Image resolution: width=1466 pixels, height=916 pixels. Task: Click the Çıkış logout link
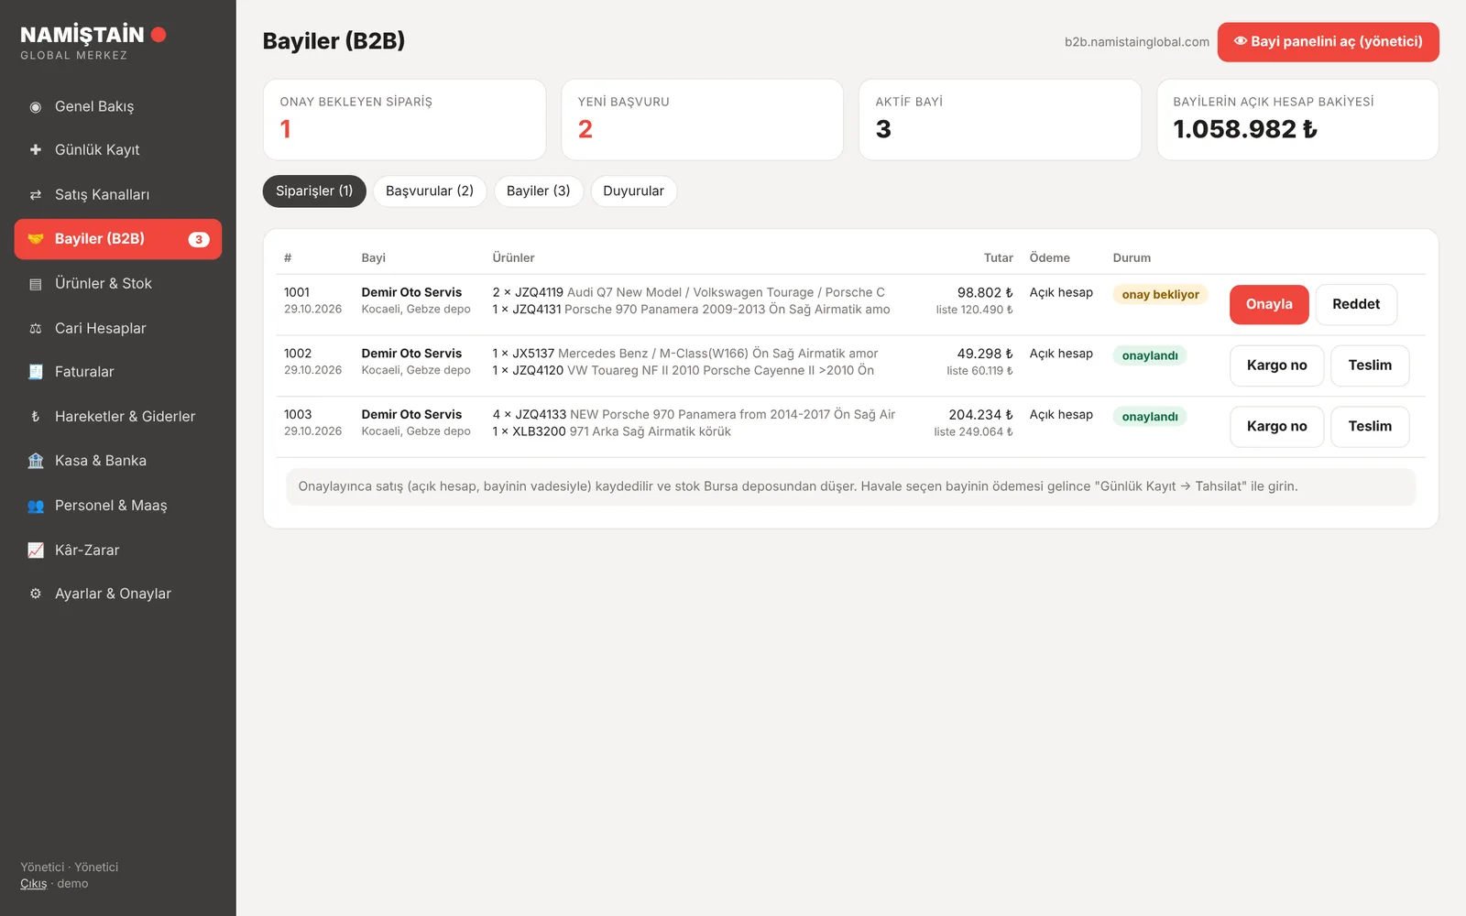pyautogui.click(x=34, y=884)
